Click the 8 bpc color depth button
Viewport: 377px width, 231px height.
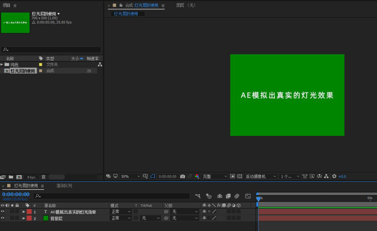click(x=31, y=177)
